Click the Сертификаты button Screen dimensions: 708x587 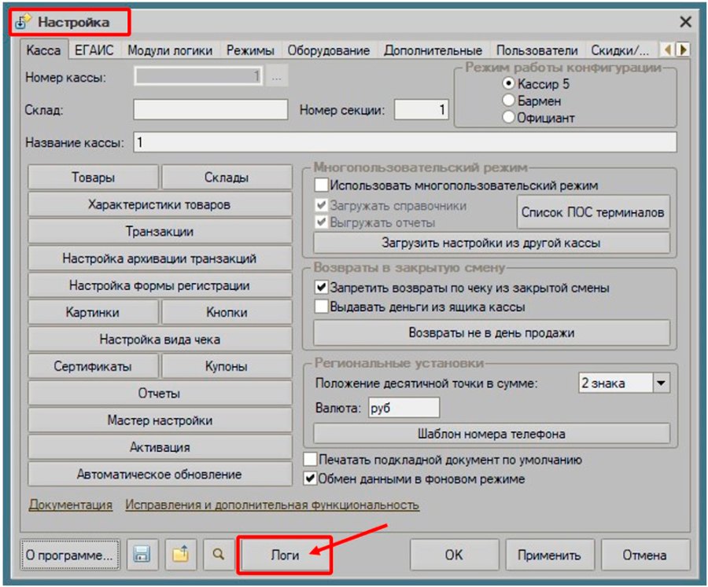pos(93,366)
